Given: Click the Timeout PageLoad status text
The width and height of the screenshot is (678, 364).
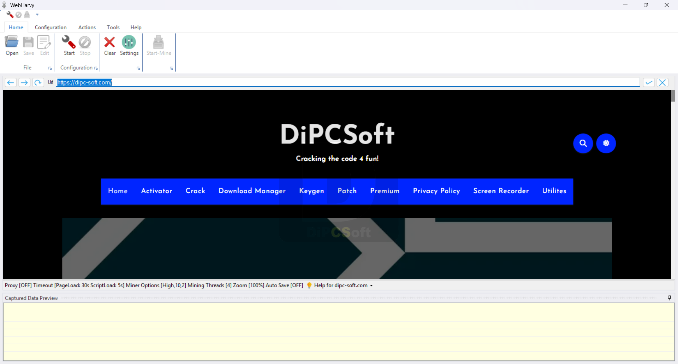Looking at the screenshot, I should [x=79, y=286].
